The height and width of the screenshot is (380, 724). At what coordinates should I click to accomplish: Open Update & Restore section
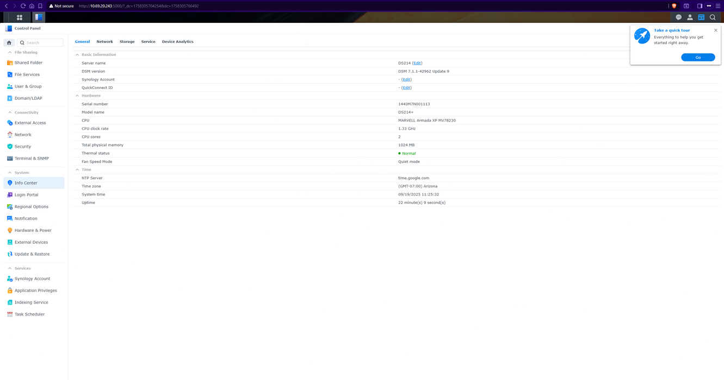click(x=32, y=254)
